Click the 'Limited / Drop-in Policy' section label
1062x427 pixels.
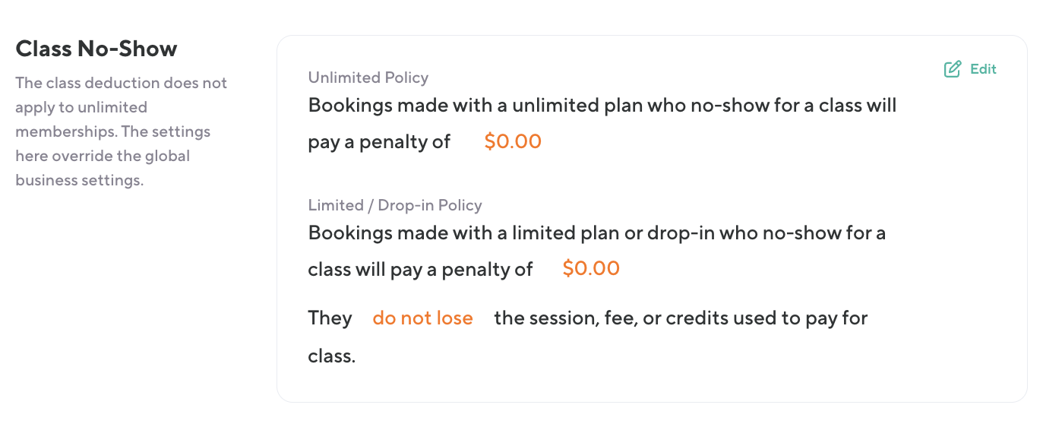coord(394,205)
